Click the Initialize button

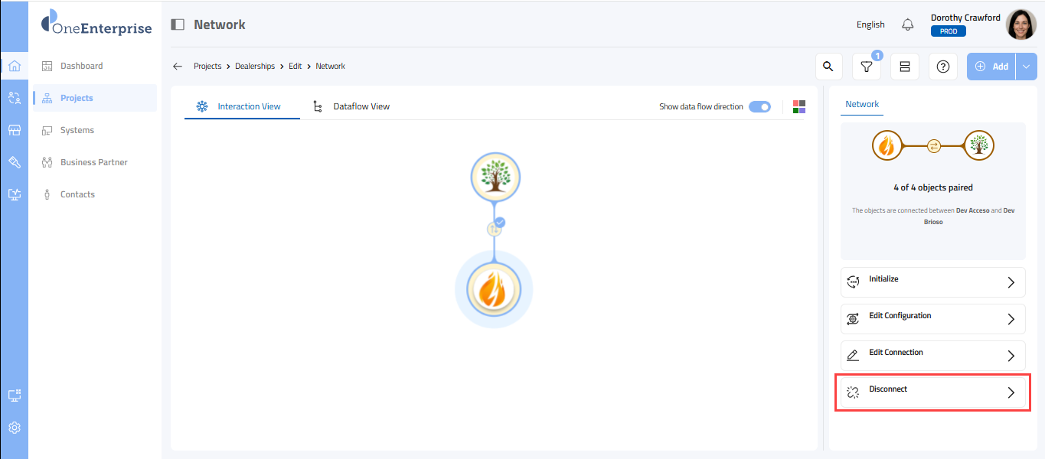[x=932, y=282]
